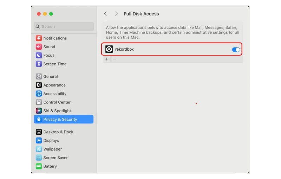Click the Accessibility icon in sidebar
This screenshot has width=281, height=179.
[39, 94]
